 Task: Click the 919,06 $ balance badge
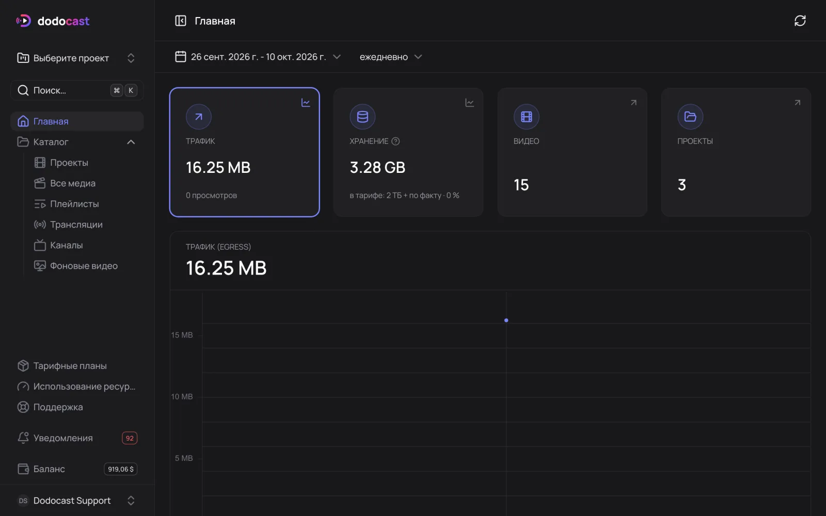(x=121, y=469)
